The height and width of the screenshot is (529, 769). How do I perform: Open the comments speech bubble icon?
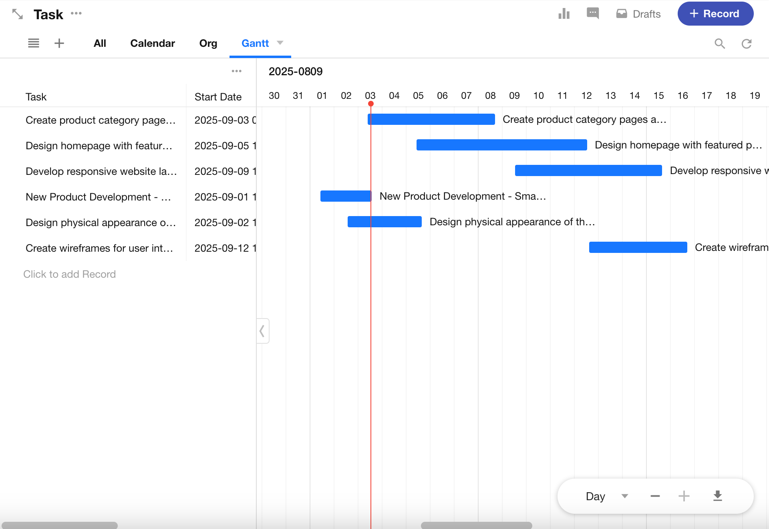click(x=593, y=13)
